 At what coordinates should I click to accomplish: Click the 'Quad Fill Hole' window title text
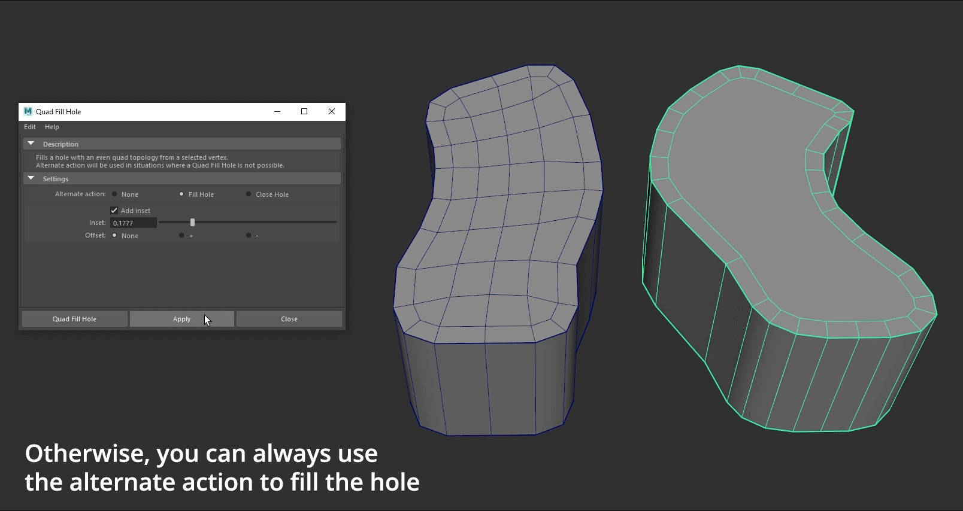click(58, 111)
